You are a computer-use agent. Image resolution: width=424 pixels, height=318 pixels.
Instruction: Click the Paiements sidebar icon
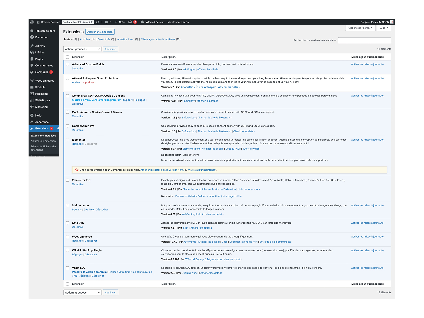click(x=32, y=94)
